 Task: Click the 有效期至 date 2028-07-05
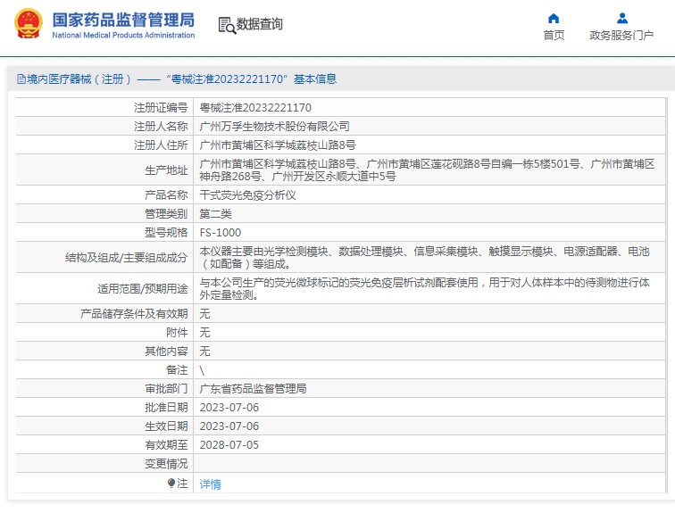(229, 444)
